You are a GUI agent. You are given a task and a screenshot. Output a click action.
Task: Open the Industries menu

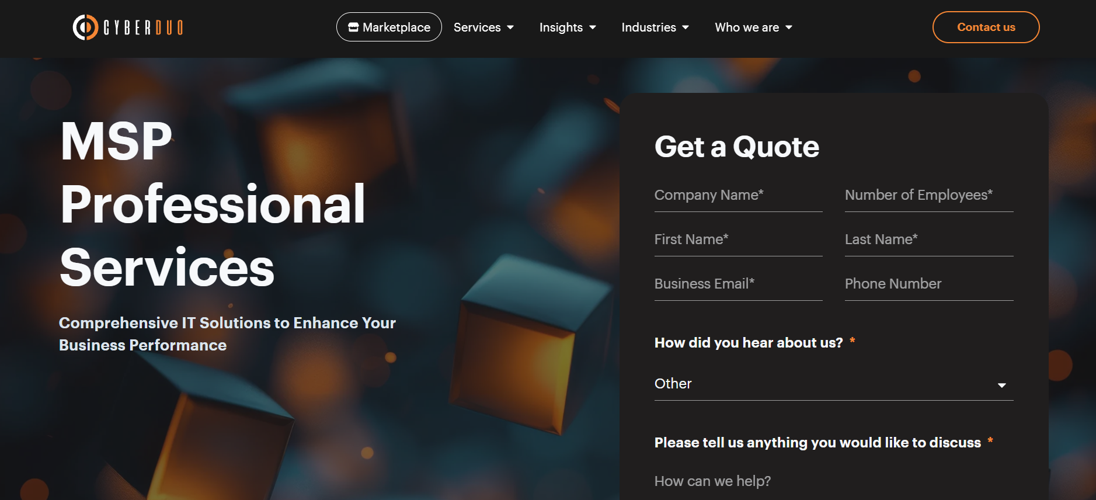click(x=648, y=27)
